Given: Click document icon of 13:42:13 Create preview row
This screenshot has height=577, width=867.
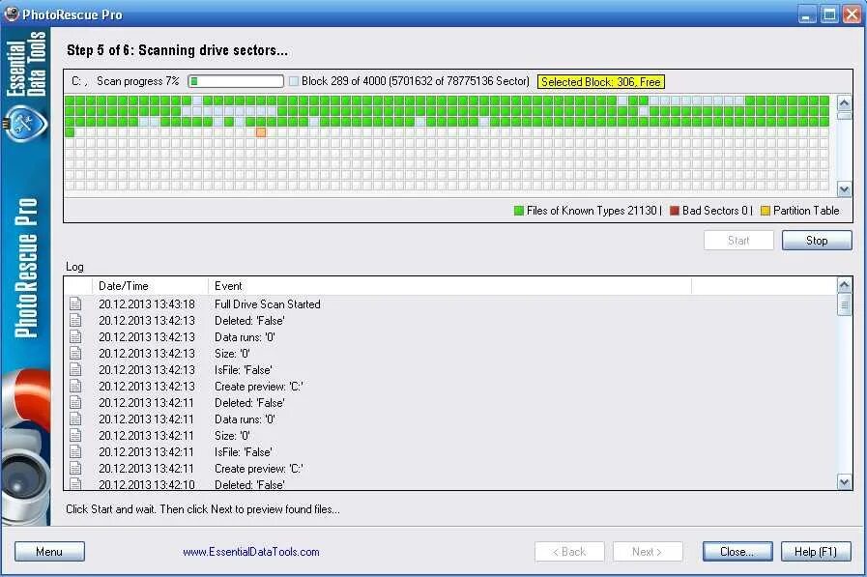Looking at the screenshot, I should pos(75,387).
